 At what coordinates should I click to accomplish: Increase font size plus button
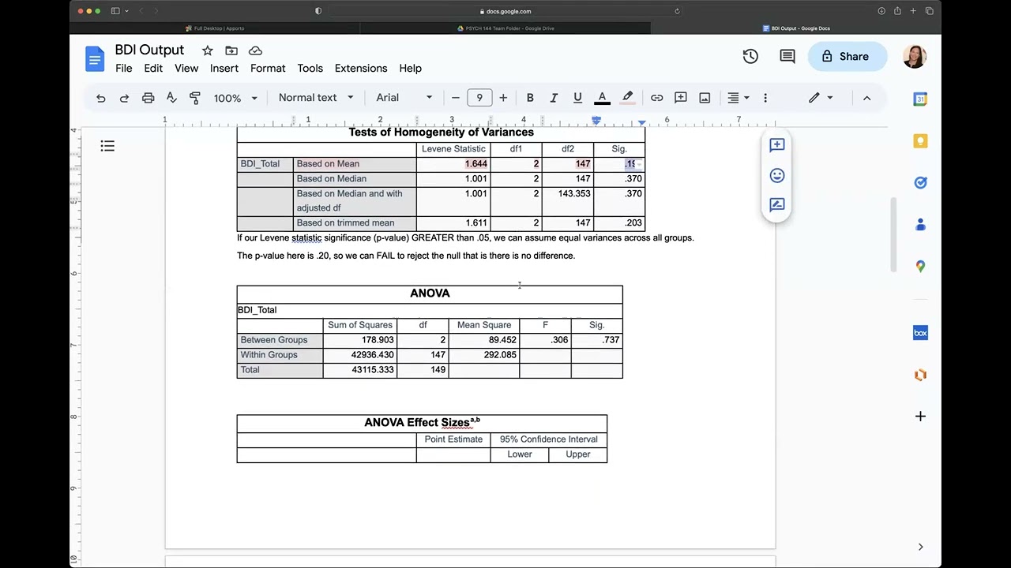503,98
